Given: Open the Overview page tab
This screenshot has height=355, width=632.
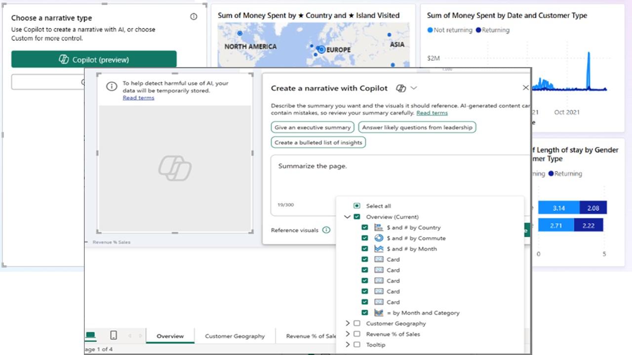Looking at the screenshot, I should (x=170, y=336).
